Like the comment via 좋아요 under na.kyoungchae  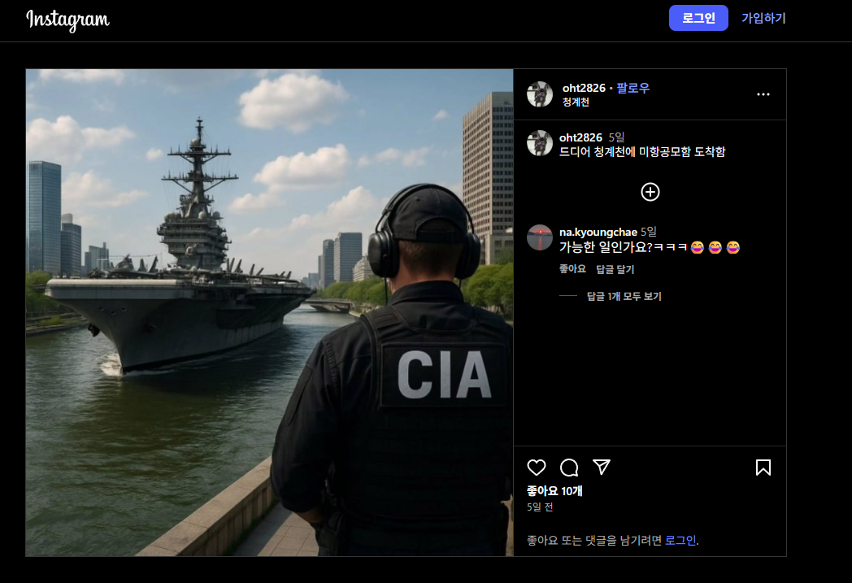(x=572, y=269)
